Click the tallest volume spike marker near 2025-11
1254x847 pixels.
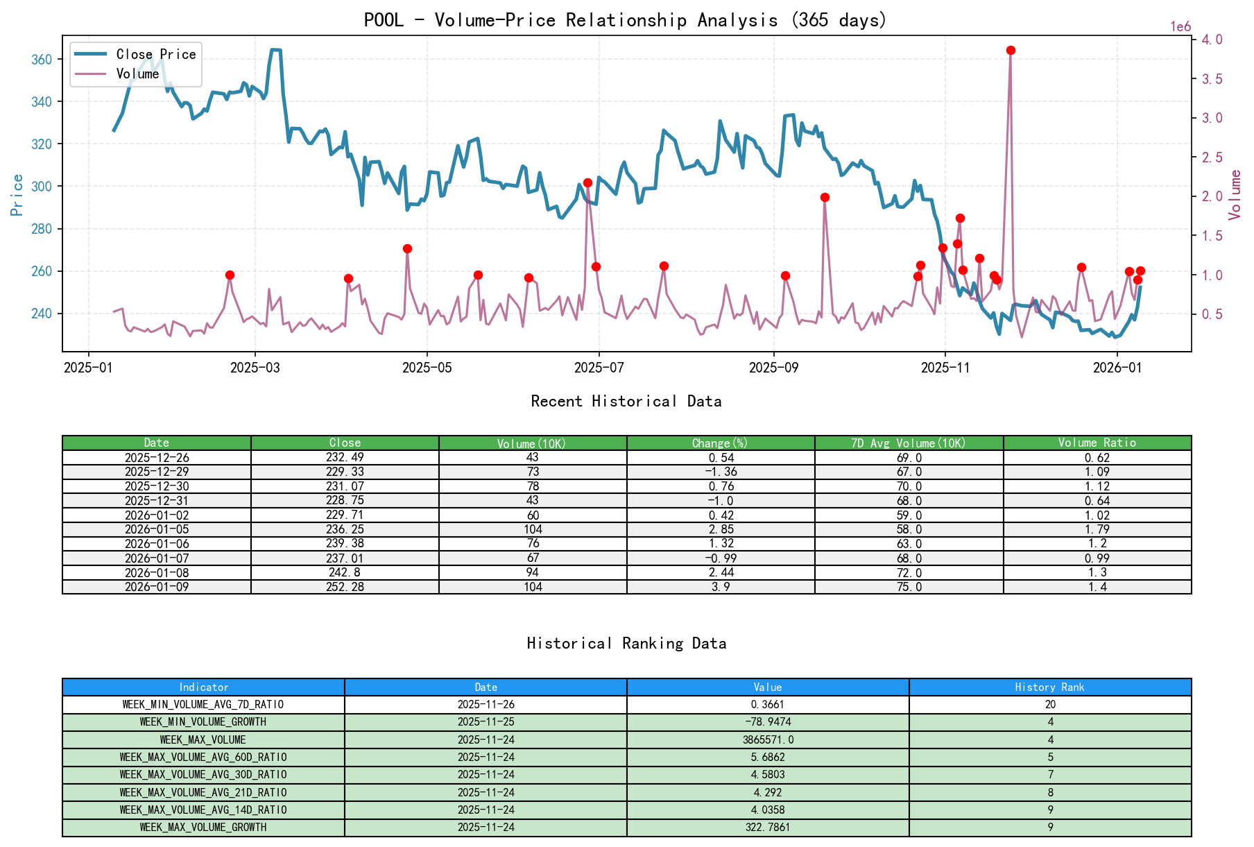point(1011,49)
